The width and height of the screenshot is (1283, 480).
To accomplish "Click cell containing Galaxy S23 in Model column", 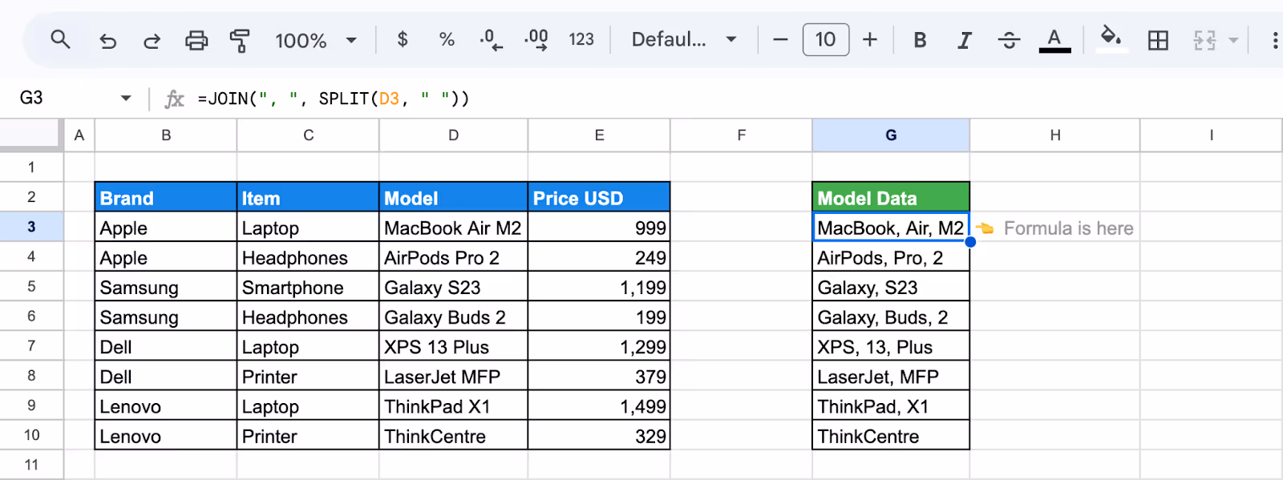I will pos(453,287).
